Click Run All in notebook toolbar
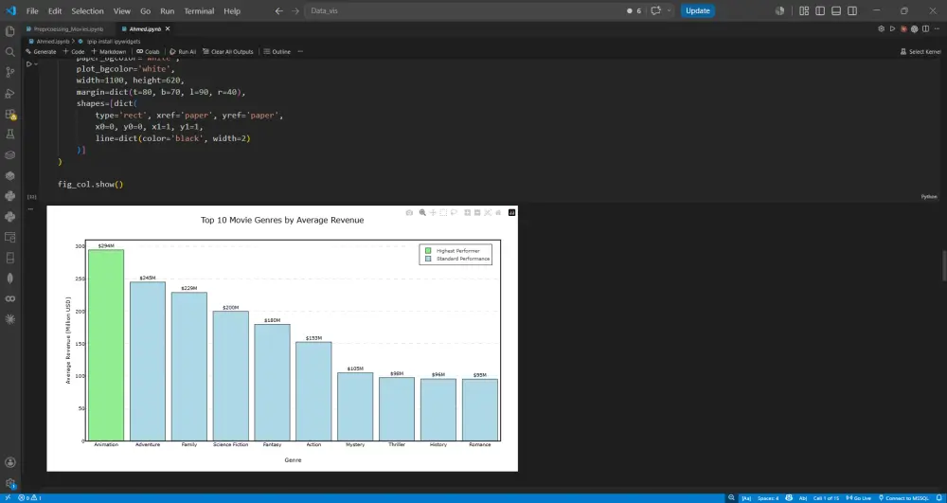This screenshot has height=503, width=947. [183, 51]
